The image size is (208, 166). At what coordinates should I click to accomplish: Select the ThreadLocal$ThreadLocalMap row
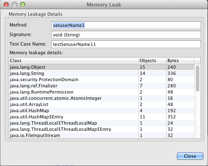[x=102, y=123]
